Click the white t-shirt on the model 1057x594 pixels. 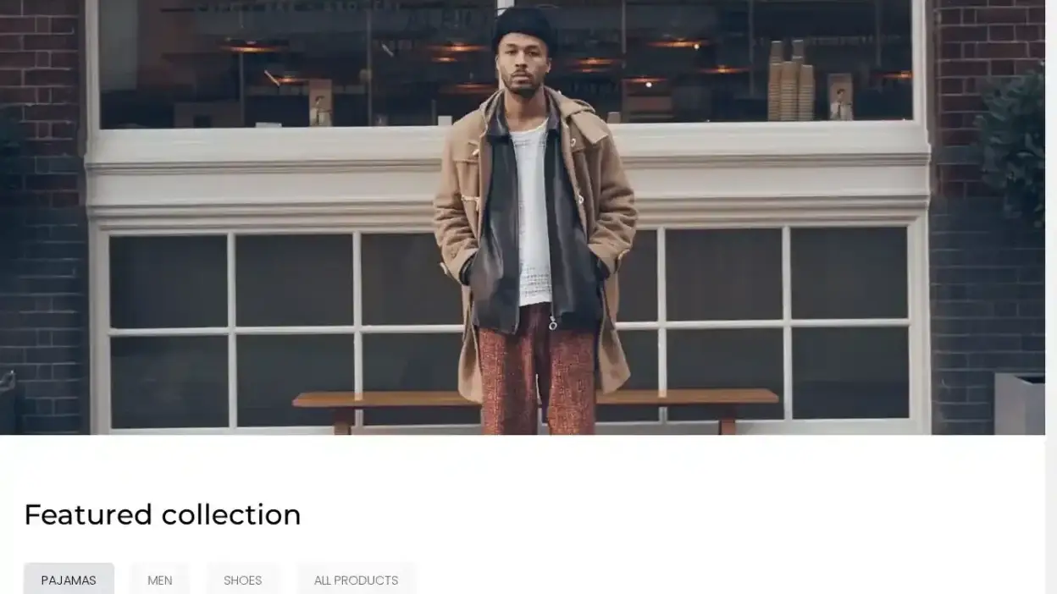click(x=532, y=212)
